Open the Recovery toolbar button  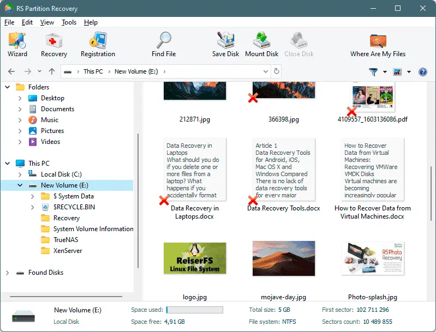click(54, 45)
